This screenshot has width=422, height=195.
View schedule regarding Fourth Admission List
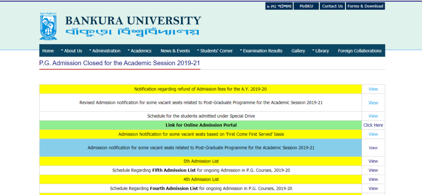[x=373, y=188]
